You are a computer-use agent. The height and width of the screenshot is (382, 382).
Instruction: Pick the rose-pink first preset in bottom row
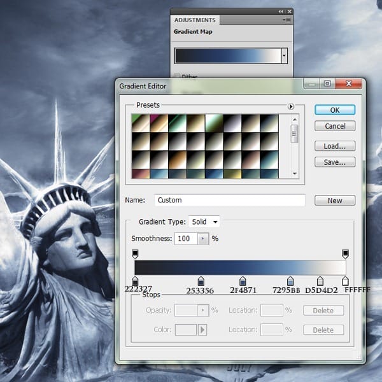pos(141,174)
